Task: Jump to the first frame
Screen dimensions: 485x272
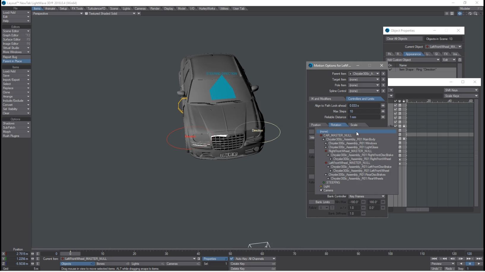Action: [x=434, y=259]
